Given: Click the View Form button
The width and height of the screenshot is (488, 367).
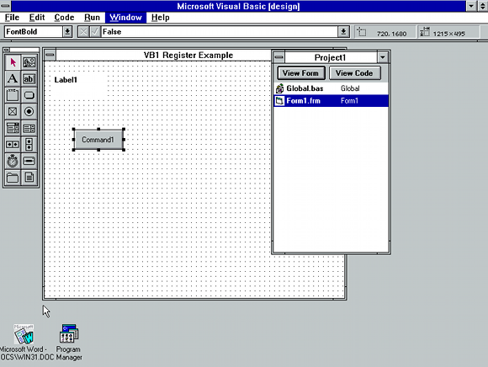Looking at the screenshot, I should (x=301, y=73).
